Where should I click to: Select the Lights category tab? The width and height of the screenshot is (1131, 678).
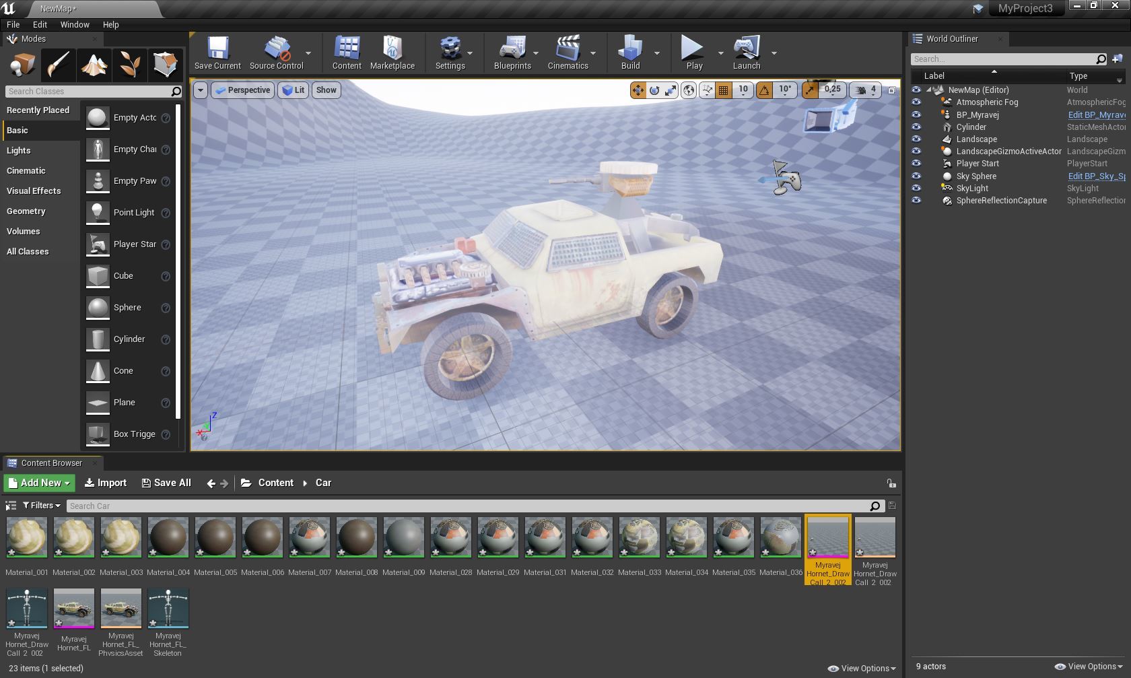pyautogui.click(x=40, y=151)
